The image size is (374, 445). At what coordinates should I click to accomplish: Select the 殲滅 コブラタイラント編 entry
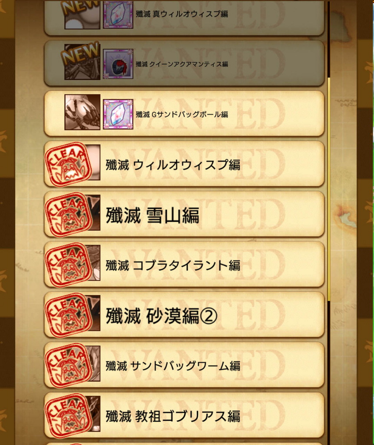click(184, 265)
